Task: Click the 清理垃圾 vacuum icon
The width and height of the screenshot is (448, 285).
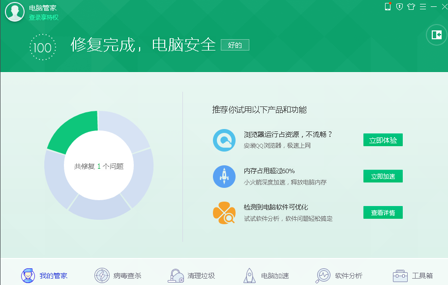Action: 176,276
